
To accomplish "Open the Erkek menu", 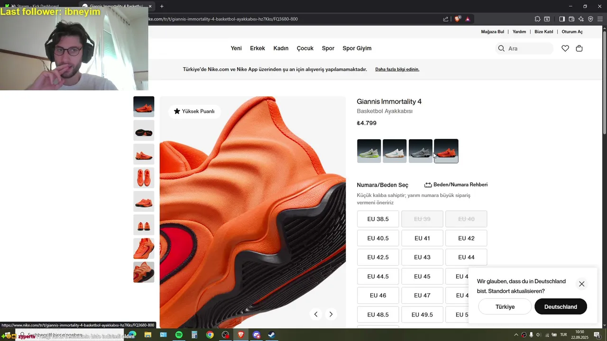I will click(258, 48).
